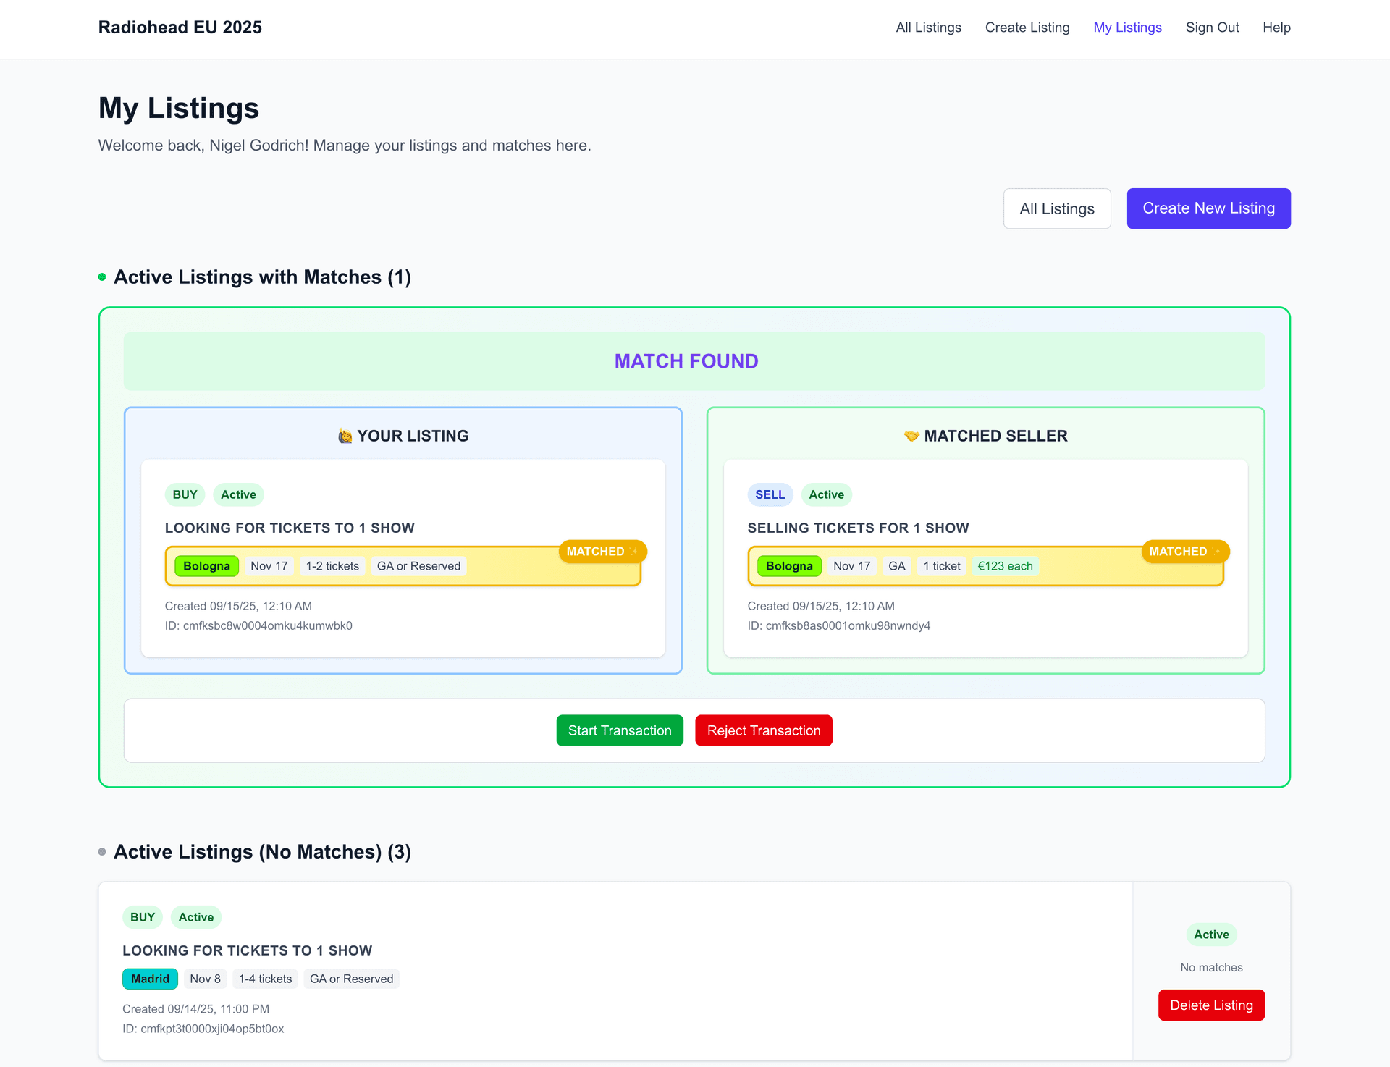Click the SELLING TICKETS FOR 1 SHOW heading
The image size is (1390, 1067).
point(858,528)
